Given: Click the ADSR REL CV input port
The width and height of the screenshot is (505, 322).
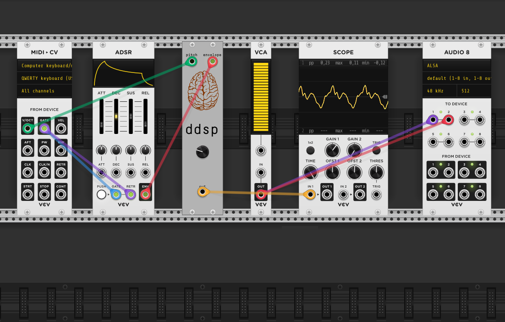Looking at the screenshot, I should pyautogui.click(x=146, y=172).
